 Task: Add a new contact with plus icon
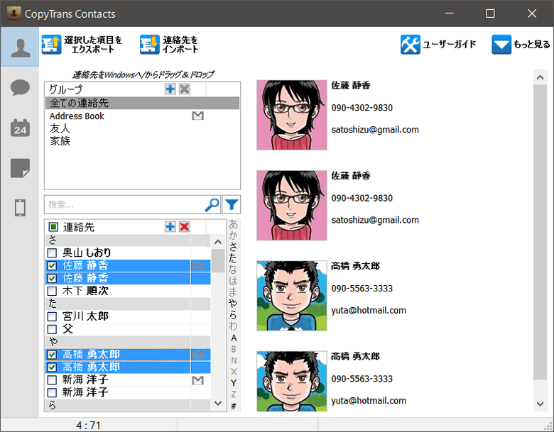coord(170,226)
